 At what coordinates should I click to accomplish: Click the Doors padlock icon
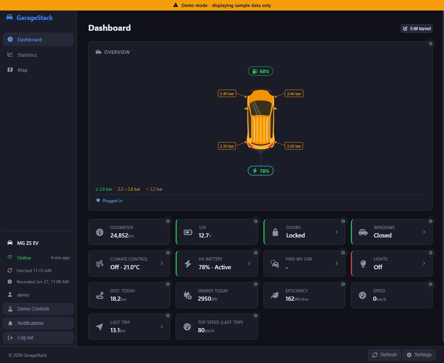[275, 232]
